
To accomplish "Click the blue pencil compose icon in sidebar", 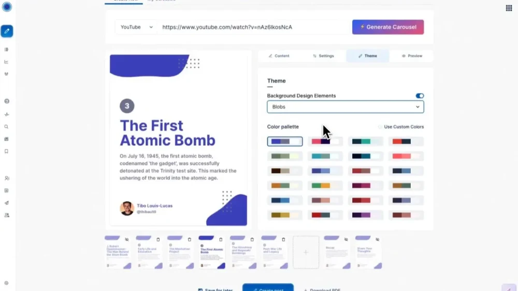I will tap(7, 31).
